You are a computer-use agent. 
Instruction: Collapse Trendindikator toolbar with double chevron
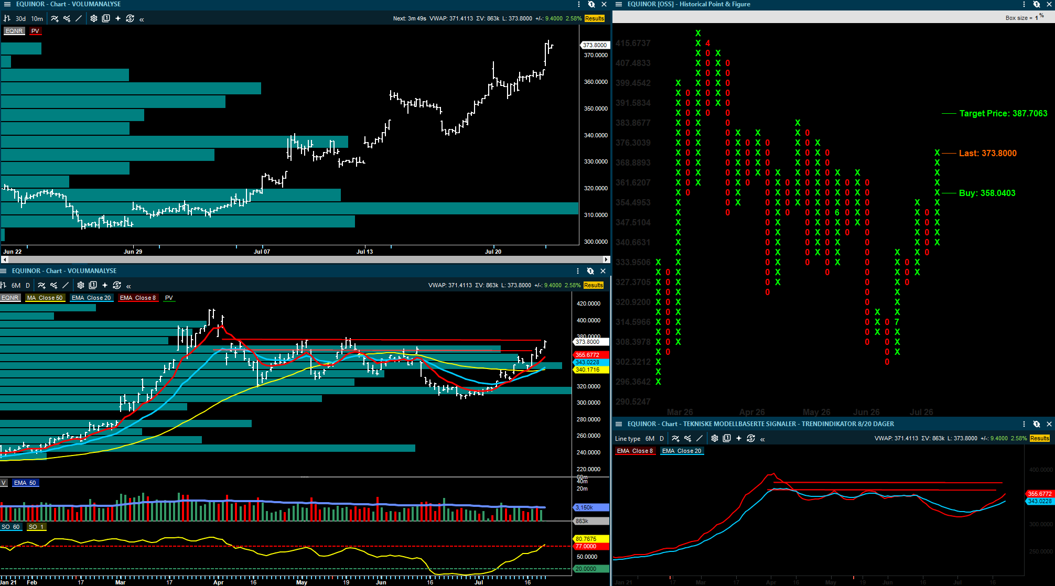pos(762,439)
